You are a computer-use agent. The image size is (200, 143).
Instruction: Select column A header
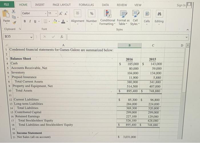(x=63, y=45)
